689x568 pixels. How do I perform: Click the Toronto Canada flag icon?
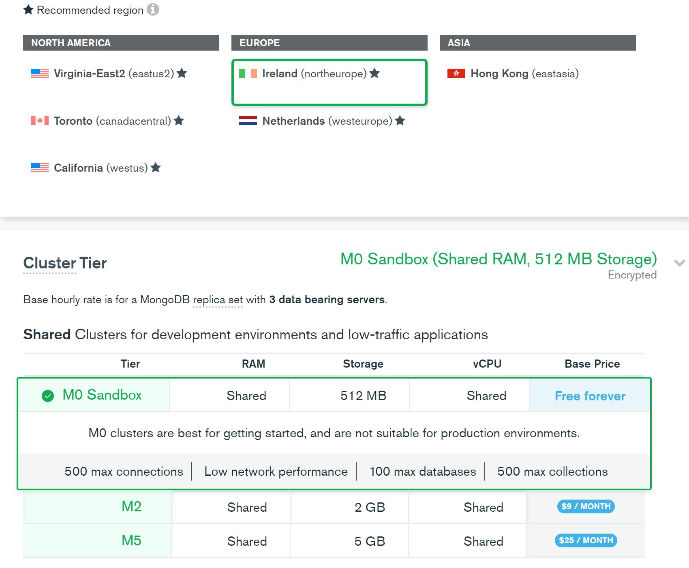pos(40,121)
